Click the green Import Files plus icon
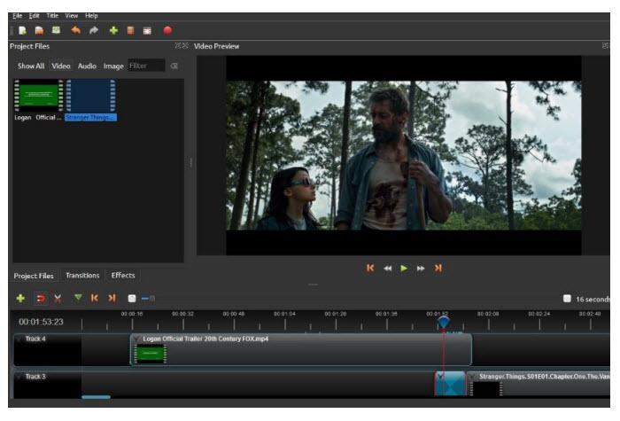The image size is (620, 421). (x=113, y=30)
